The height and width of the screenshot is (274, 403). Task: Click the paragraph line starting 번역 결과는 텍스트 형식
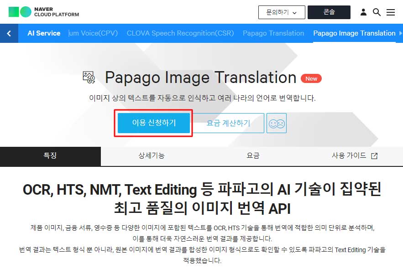(x=202, y=250)
